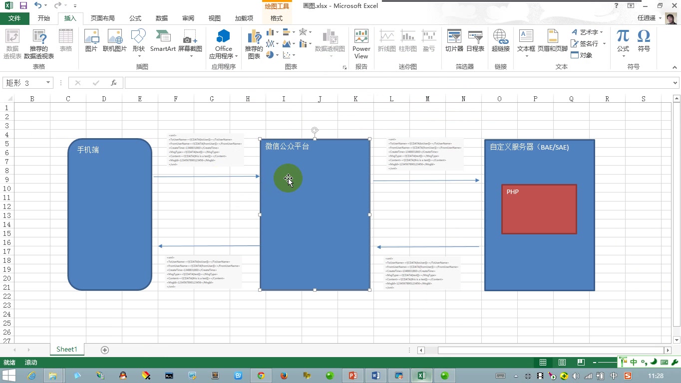This screenshot has width=681, height=383.
Task: Click the Undo button
Action: (38, 5)
